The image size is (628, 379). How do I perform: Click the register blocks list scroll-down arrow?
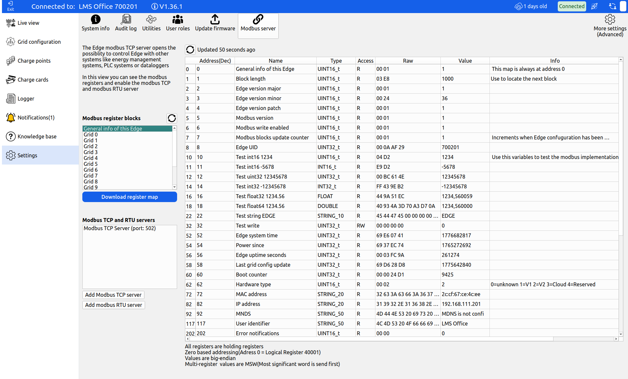pyautogui.click(x=174, y=187)
